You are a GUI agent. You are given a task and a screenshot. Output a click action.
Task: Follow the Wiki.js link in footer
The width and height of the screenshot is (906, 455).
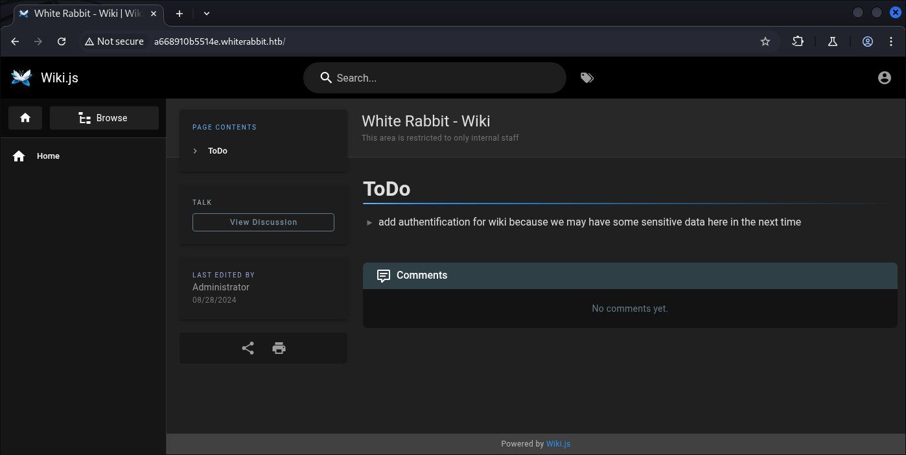[558, 444]
